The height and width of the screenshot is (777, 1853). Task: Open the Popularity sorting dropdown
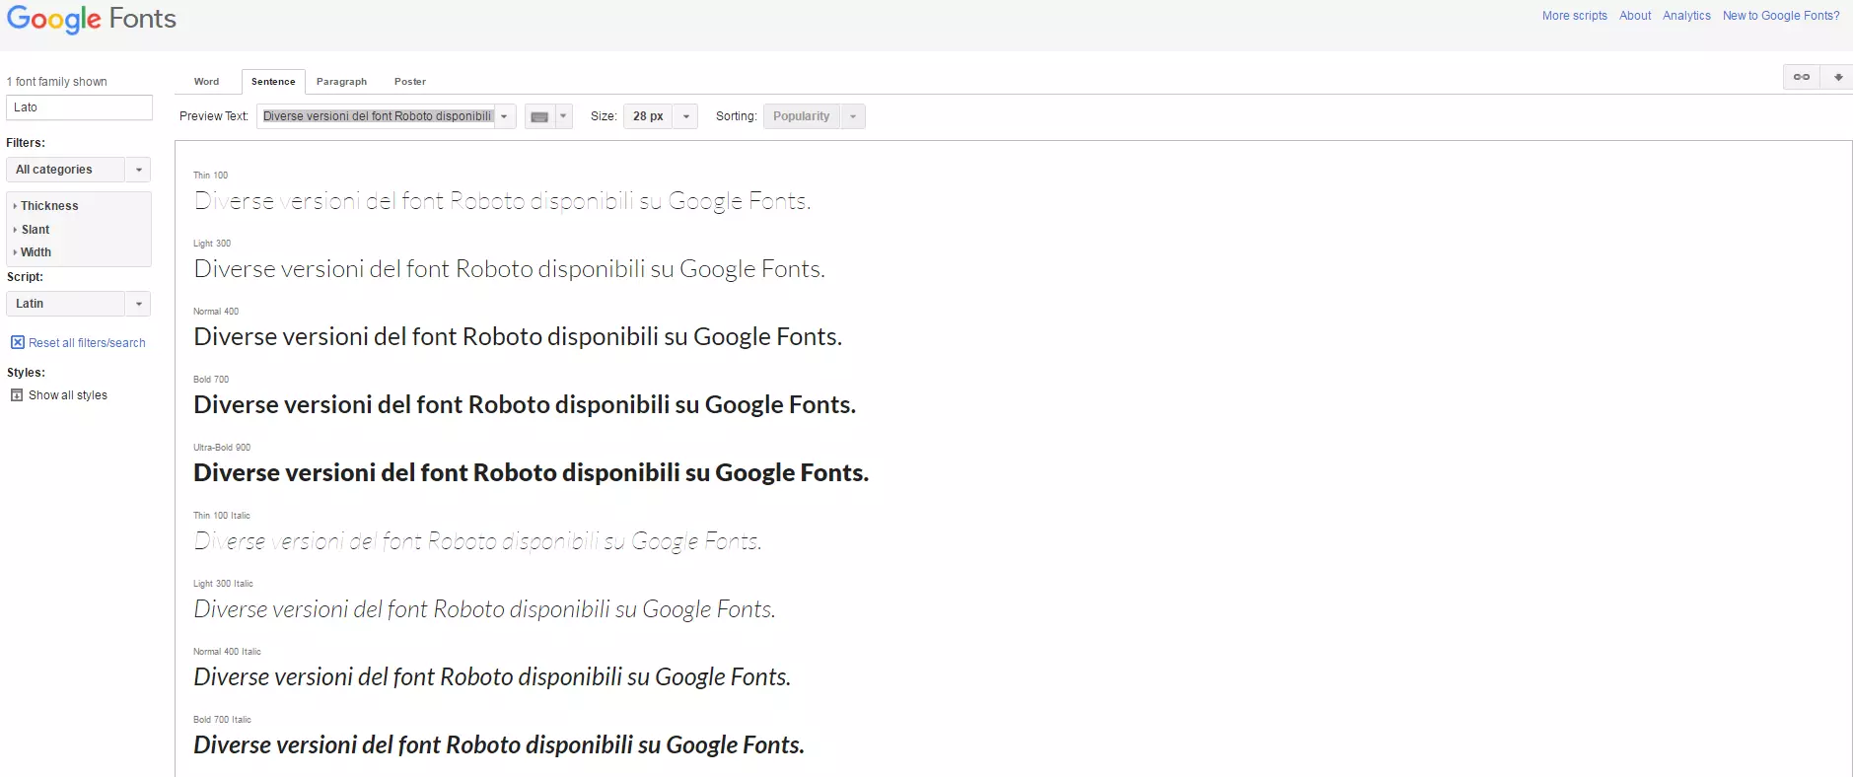(815, 116)
